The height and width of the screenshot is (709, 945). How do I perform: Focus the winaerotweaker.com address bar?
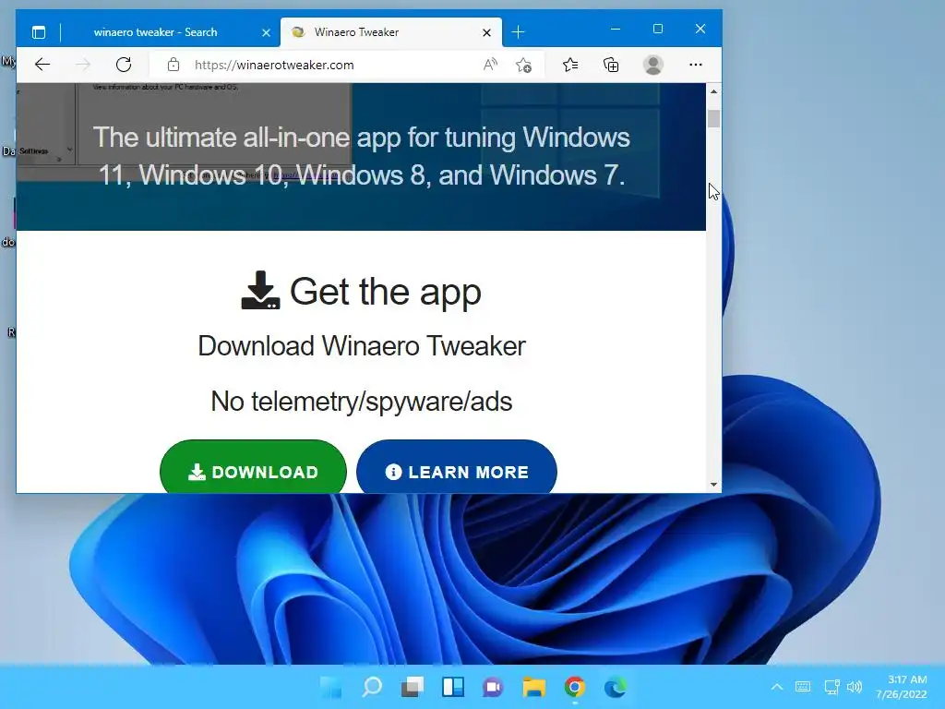tap(273, 66)
